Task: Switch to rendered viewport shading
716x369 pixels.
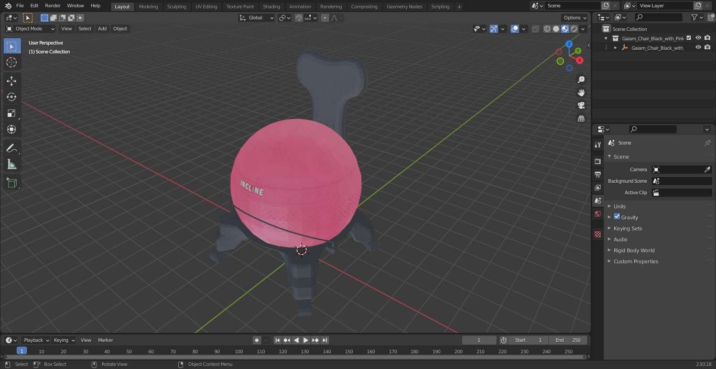Action: tap(574, 29)
